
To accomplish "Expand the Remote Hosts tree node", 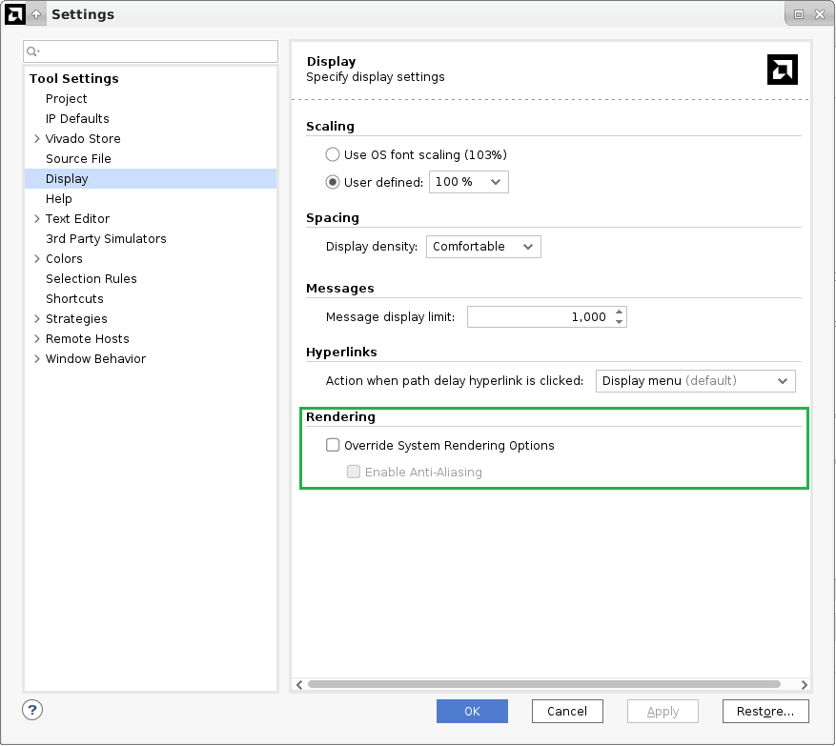I will [37, 338].
